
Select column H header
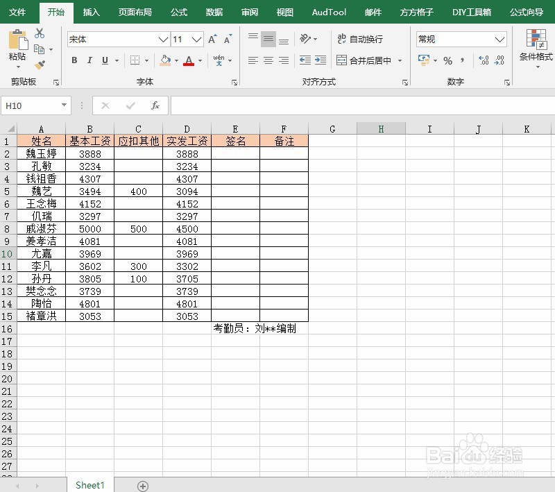point(381,129)
